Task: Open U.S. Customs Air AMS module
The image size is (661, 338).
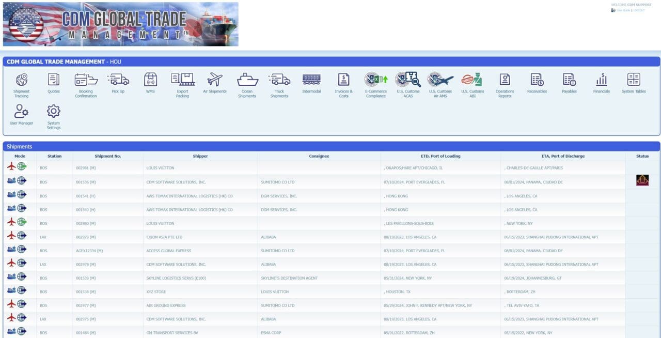Action: point(440,85)
